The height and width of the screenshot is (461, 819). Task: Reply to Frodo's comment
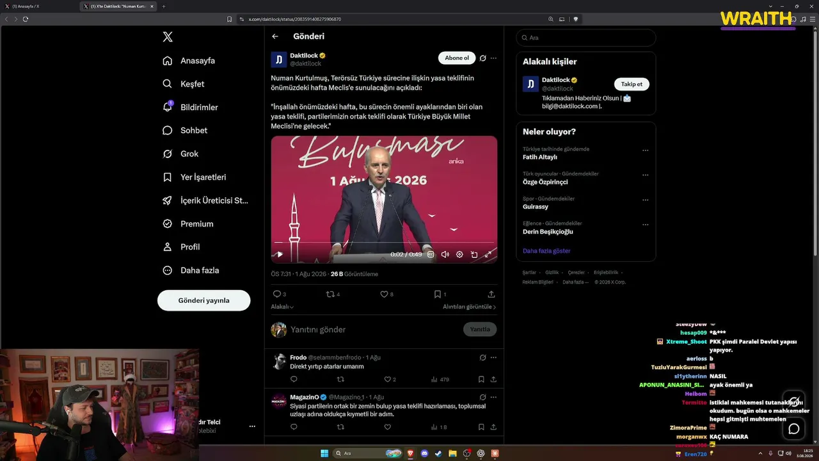[294, 380]
